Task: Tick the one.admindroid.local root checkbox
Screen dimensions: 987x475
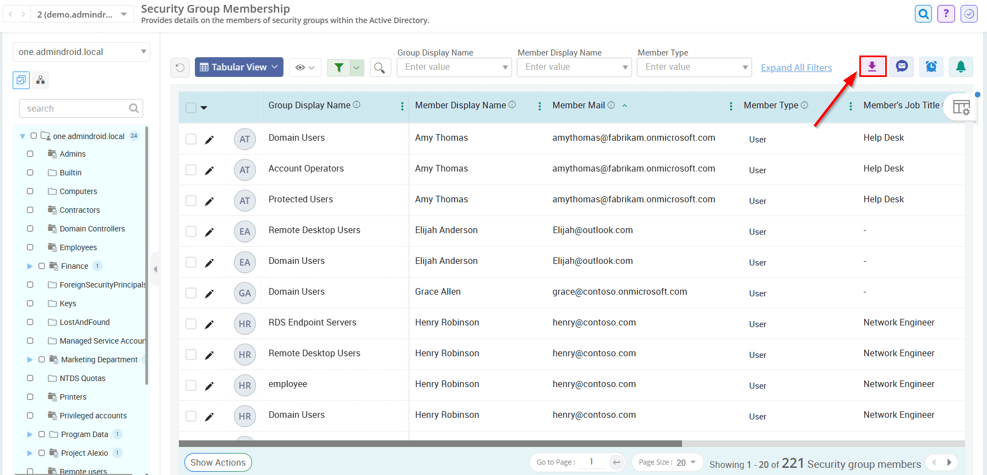Action: coord(34,136)
